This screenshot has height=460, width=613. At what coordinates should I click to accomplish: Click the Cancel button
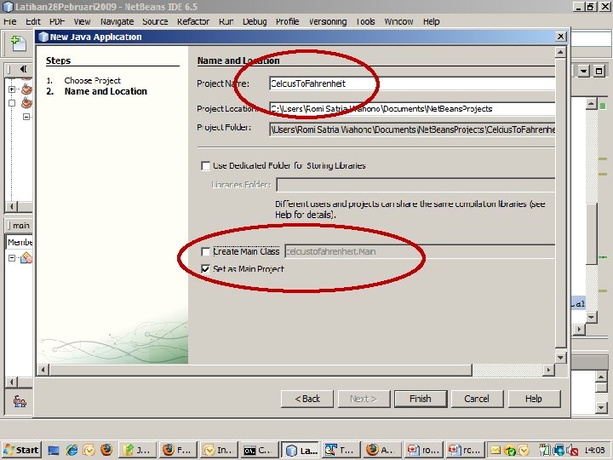(477, 399)
